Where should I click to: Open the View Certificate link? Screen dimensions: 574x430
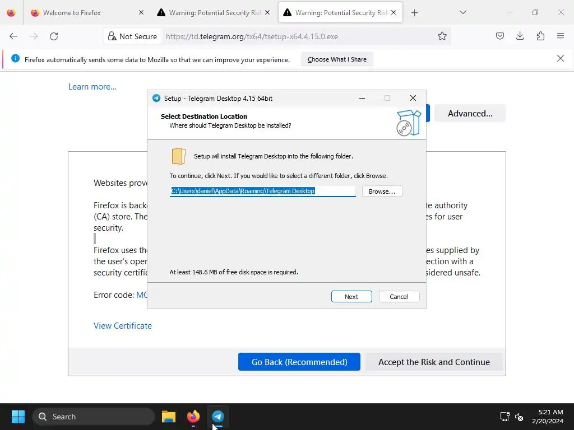pos(123,326)
